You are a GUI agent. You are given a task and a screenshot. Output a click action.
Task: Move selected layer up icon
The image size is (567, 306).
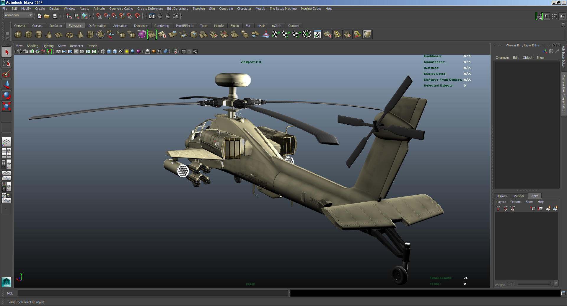point(533,209)
